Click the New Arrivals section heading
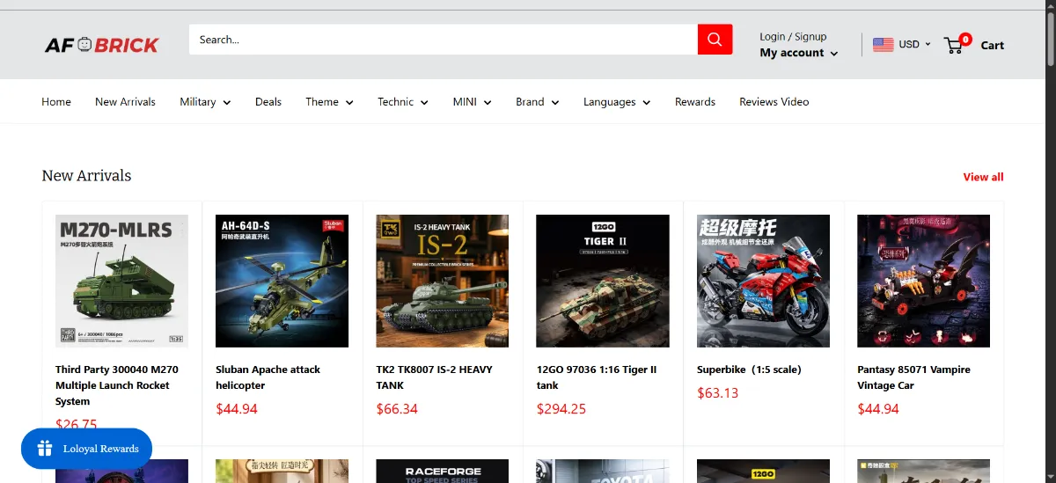The height and width of the screenshot is (483, 1056). point(86,176)
